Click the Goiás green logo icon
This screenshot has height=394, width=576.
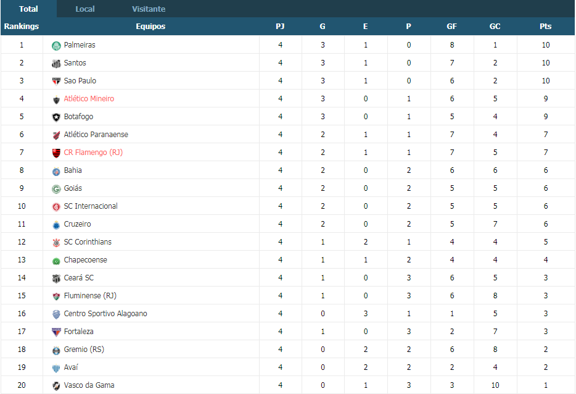[56, 189]
